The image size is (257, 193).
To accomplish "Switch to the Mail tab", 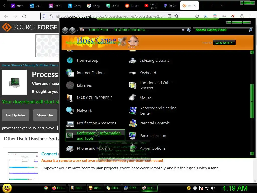I will pos(36,6).
